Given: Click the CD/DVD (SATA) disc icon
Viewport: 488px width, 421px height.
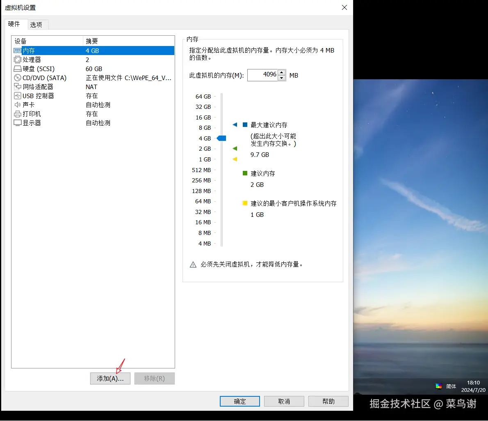Looking at the screenshot, I should pos(17,78).
